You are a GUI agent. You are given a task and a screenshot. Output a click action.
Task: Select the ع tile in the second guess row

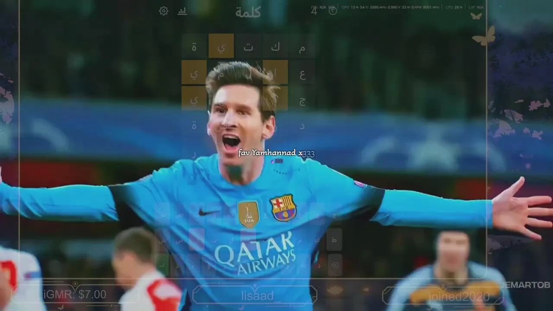(302, 72)
